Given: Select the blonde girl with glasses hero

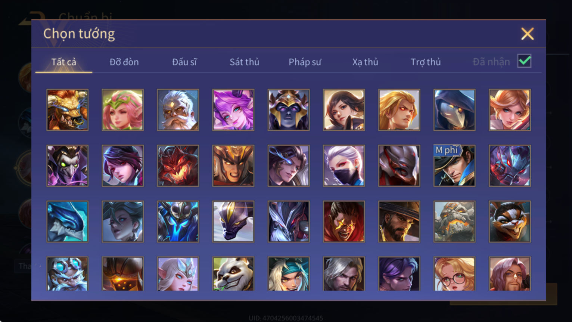Looking at the screenshot, I should pos(454,274).
